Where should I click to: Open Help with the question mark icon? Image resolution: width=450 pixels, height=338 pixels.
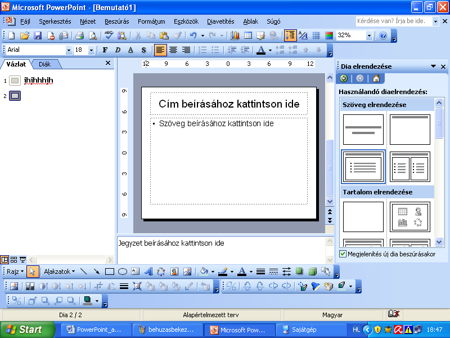point(383,35)
